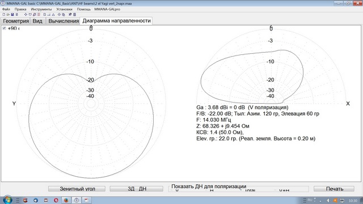Click the red horizontal lines toolbar icon
This screenshot has width=363, height=204.
[x=39, y=15]
